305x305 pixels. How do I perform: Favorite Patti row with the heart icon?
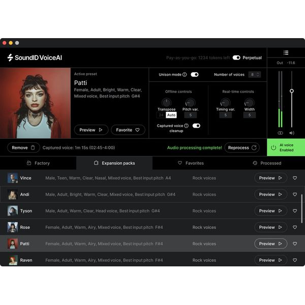(x=295, y=243)
